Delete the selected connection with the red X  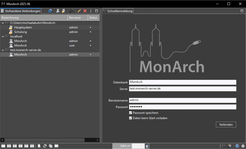click(85, 11)
